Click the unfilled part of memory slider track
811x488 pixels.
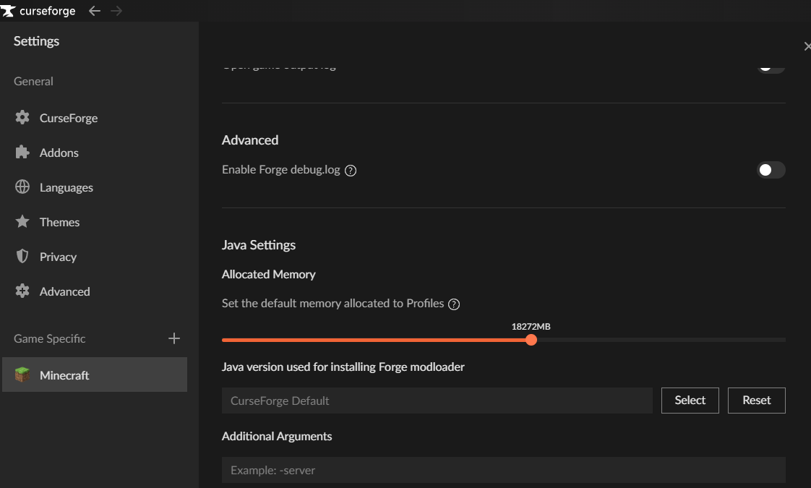tap(661, 340)
